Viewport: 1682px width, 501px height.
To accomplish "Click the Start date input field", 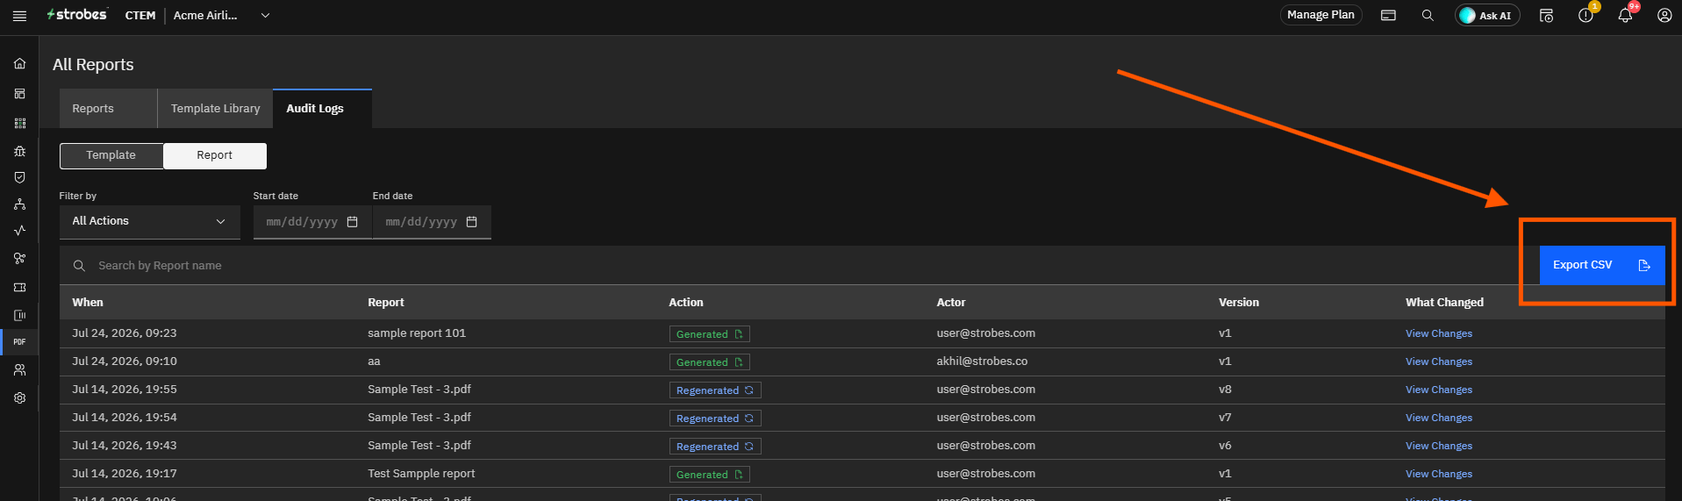I will (x=312, y=222).
